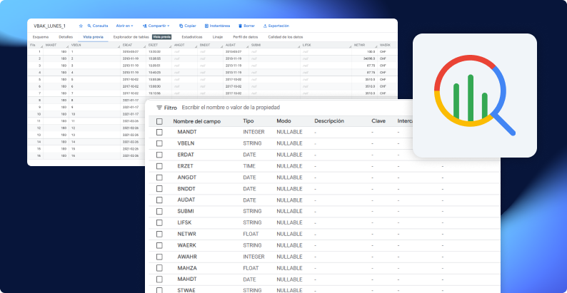Click the FLOAT type of NETWR row
567x293 pixels.
[x=251, y=234]
